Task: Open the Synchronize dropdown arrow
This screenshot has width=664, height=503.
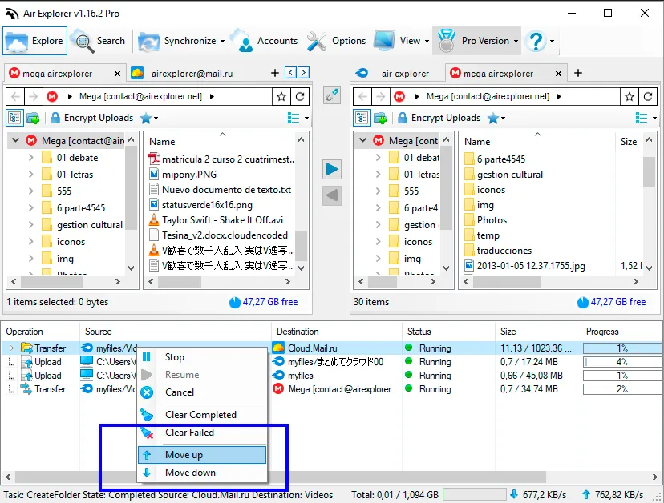Action: (x=222, y=42)
